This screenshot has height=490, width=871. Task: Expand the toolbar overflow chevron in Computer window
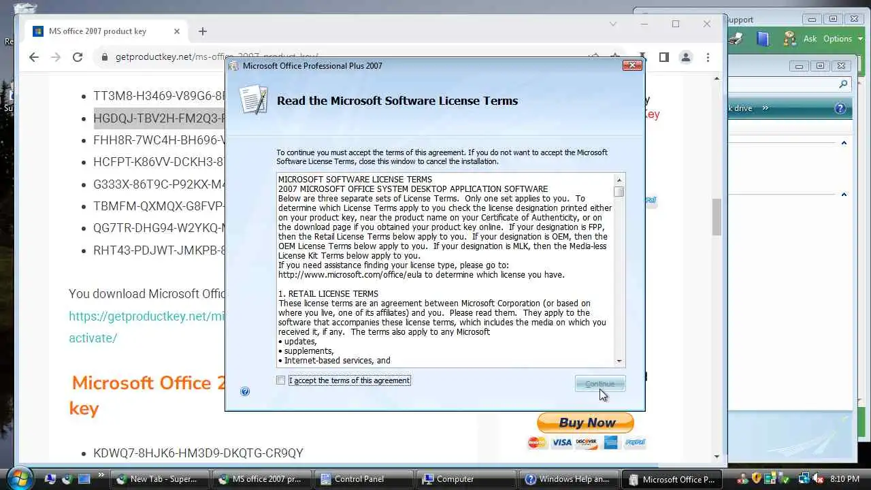[x=765, y=108]
